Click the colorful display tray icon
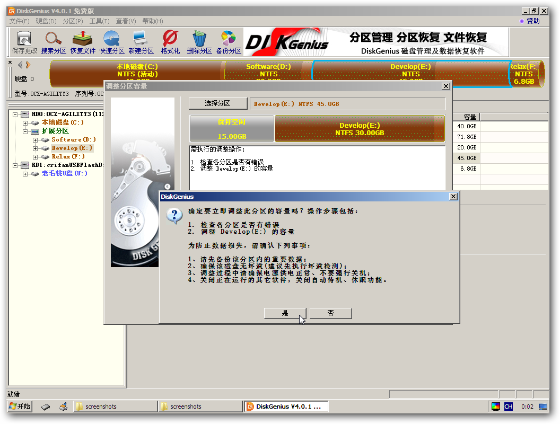Screen dimensions: 560x424 pos(496,407)
